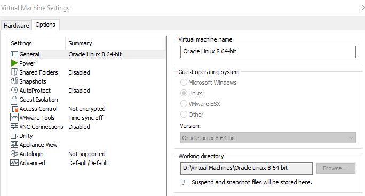Select the Guest Isolation label

click(x=38, y=100)
